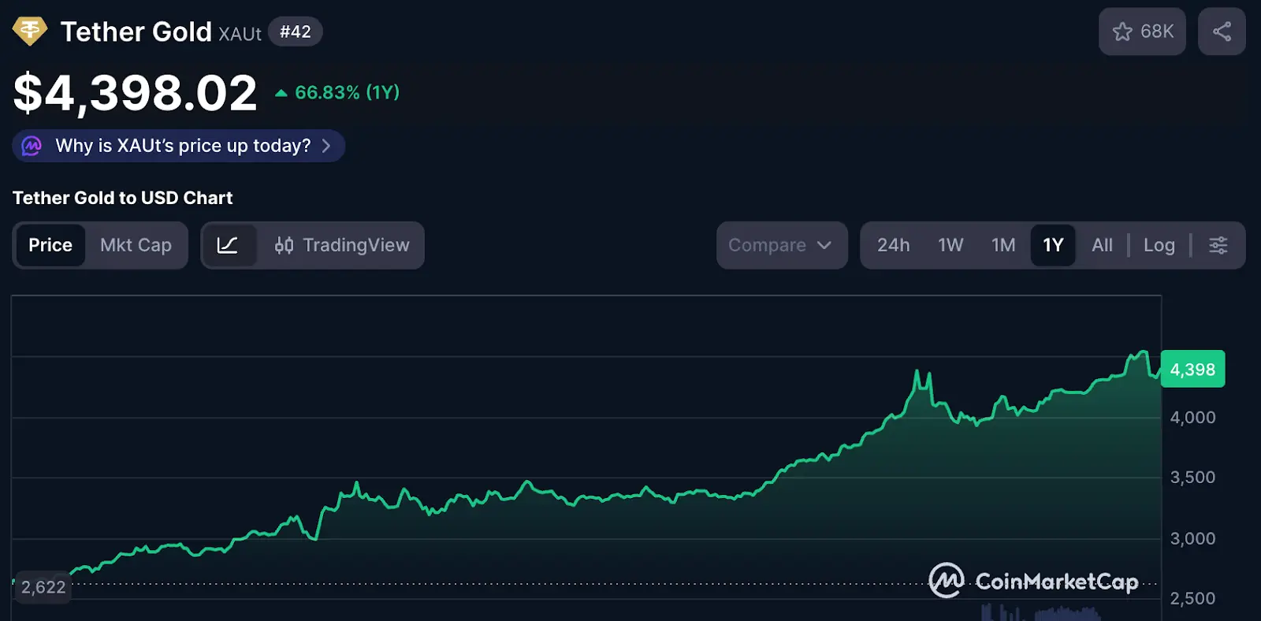Add XAUt to watchlist via star button
This screenshot has height=621, width=1261.
[x=1142, y=32]
